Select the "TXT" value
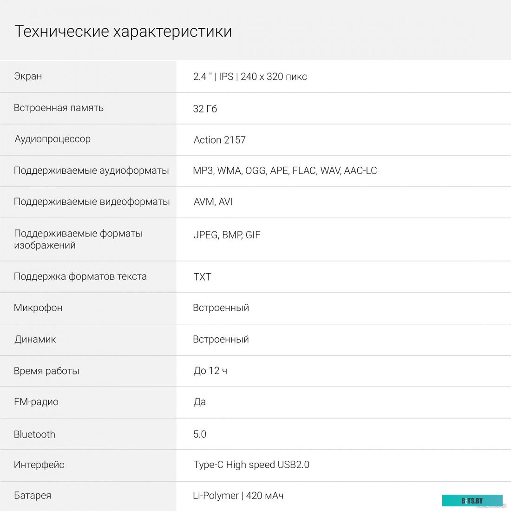The width and height of the screenshot is (511, 511). pyautogui.click(x=202, y=277)
